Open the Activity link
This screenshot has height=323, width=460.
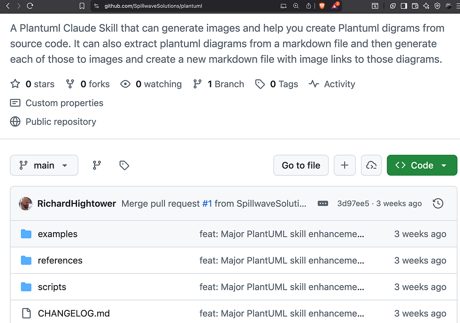point(332,84)
